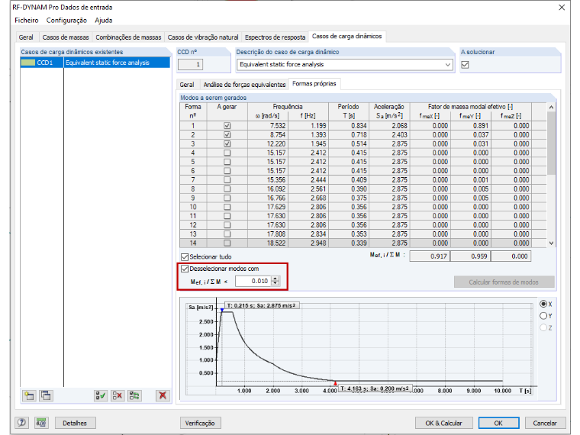580x435 pixels.
Task: Click the OK & Calcular button
Action: tap(443, 423)
